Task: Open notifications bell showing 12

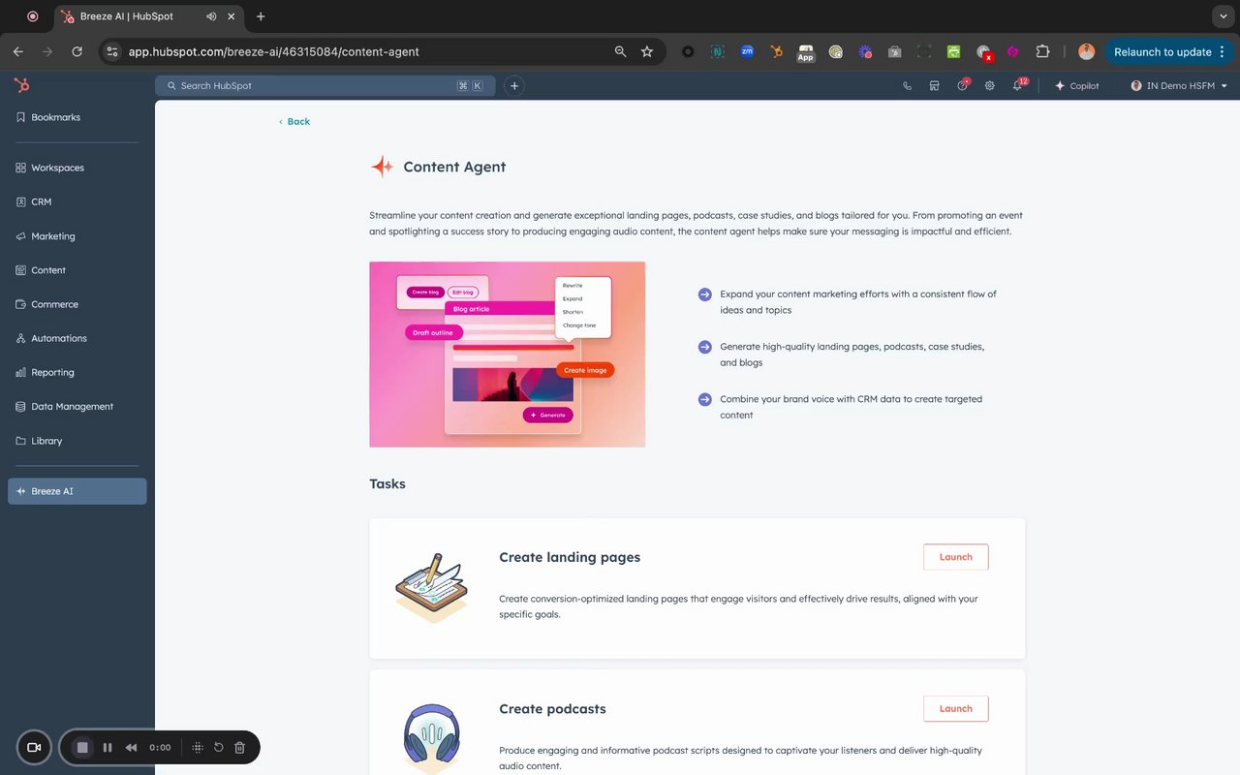Action: pos(1018,85)
